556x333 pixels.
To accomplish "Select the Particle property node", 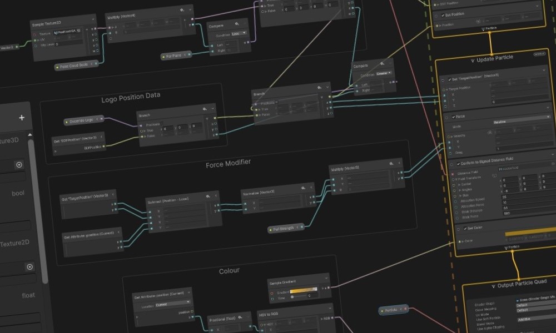I will 394,310.
